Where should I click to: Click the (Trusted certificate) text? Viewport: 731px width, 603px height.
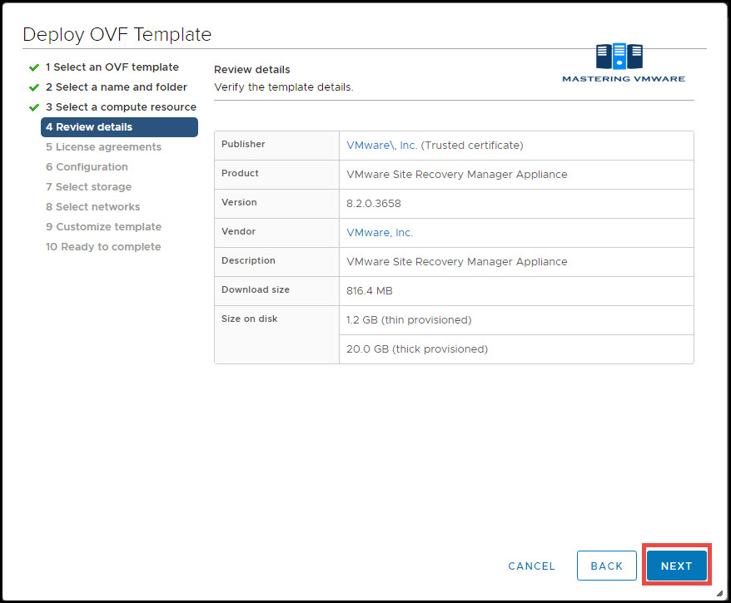(472, 146)
